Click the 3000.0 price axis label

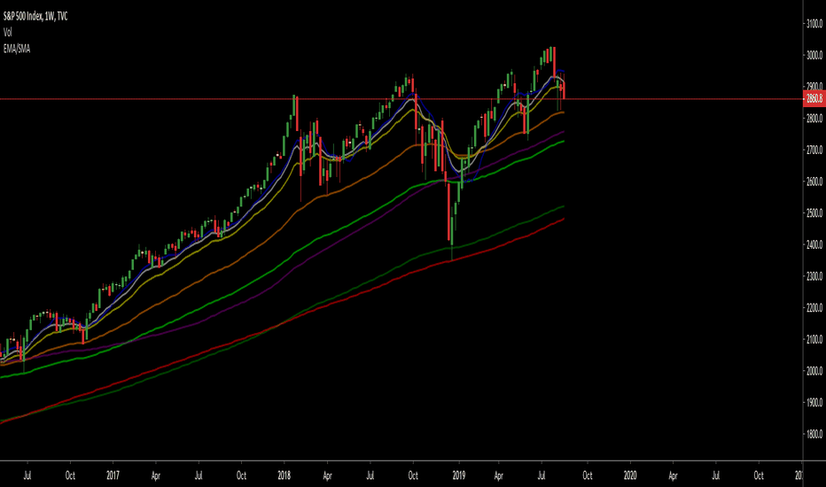[x=814, y=55]
